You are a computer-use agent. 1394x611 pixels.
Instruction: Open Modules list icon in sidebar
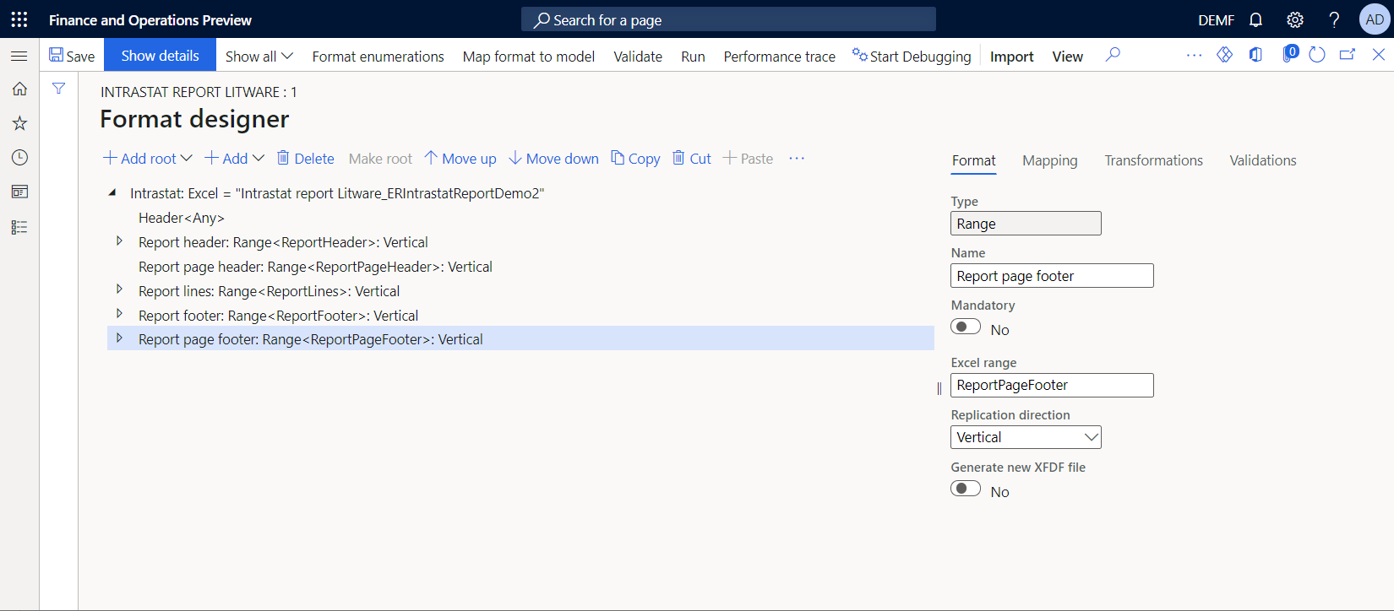point(19,227)
